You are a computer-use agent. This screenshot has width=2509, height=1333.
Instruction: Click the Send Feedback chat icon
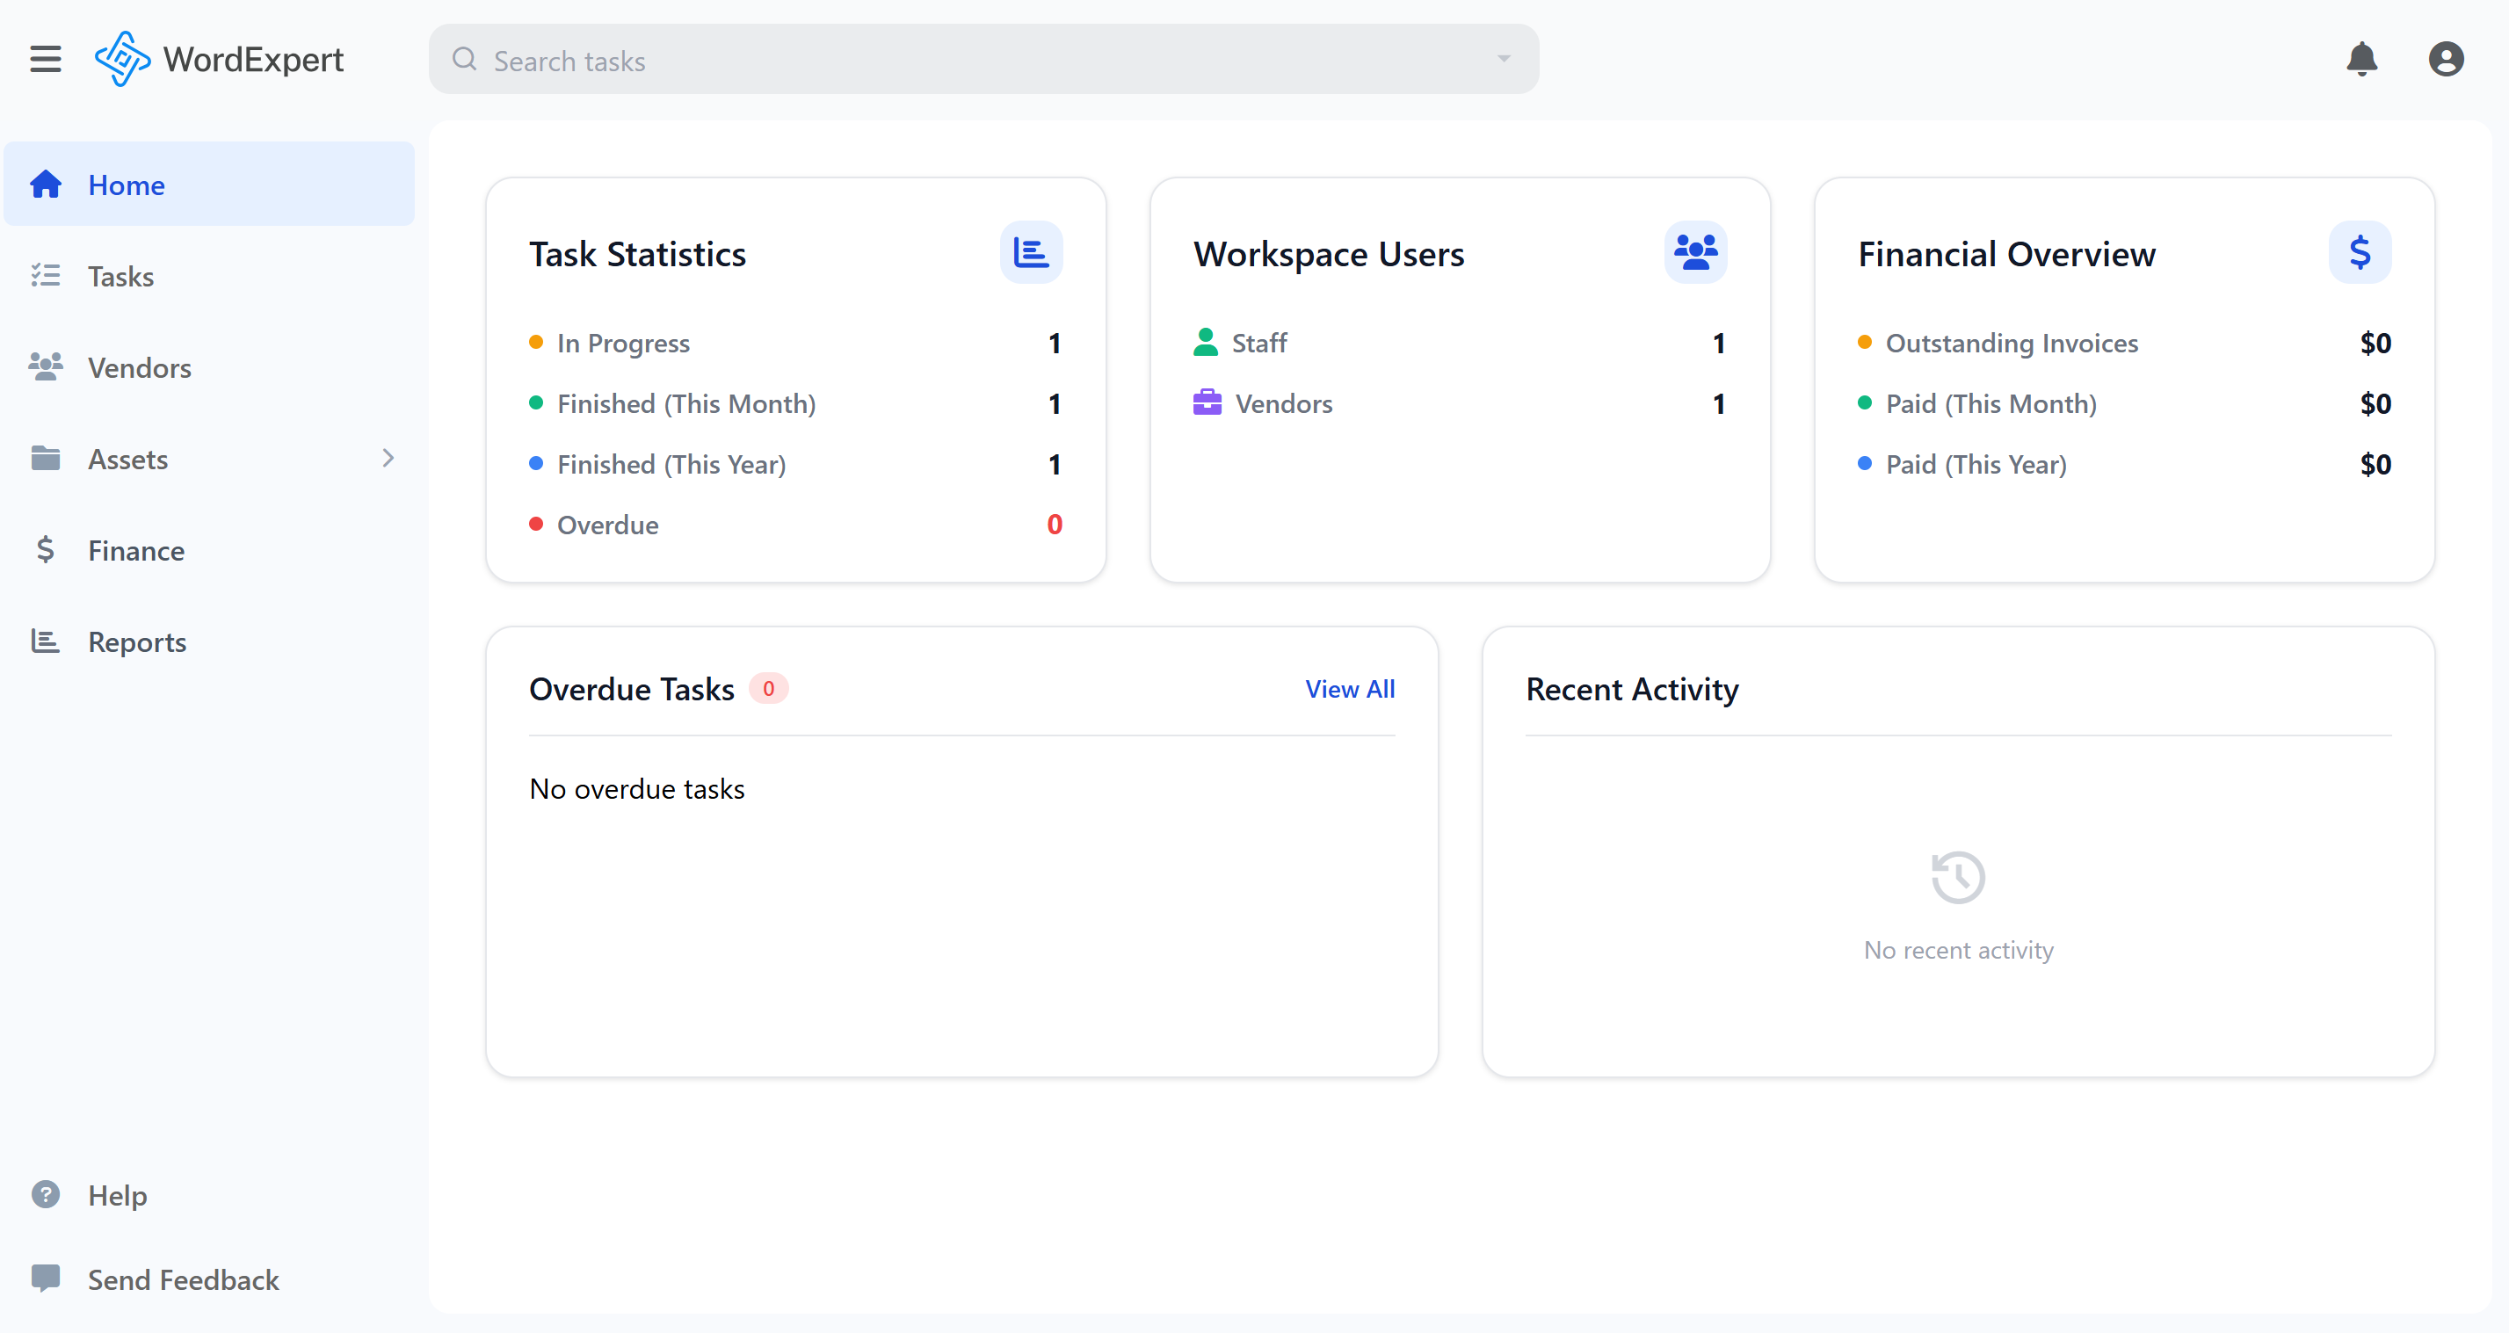(46, 1279)
